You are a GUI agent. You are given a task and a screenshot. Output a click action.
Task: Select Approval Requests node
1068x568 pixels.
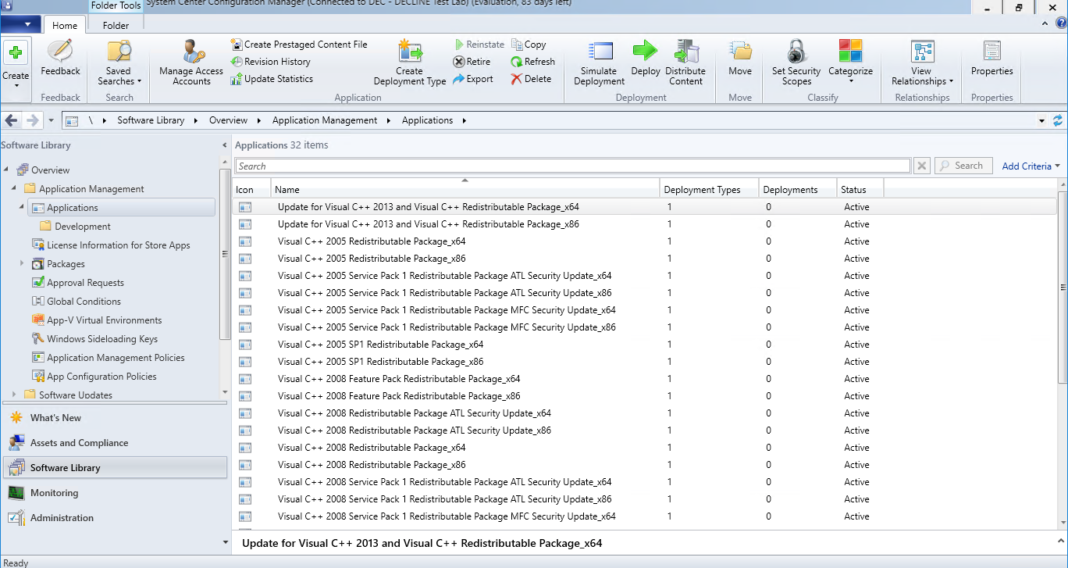(x=77, y=283)
